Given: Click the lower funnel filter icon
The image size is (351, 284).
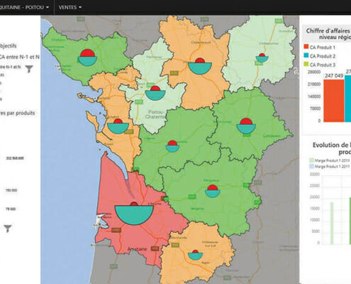Looking at the screenshot, I should 8,229.
